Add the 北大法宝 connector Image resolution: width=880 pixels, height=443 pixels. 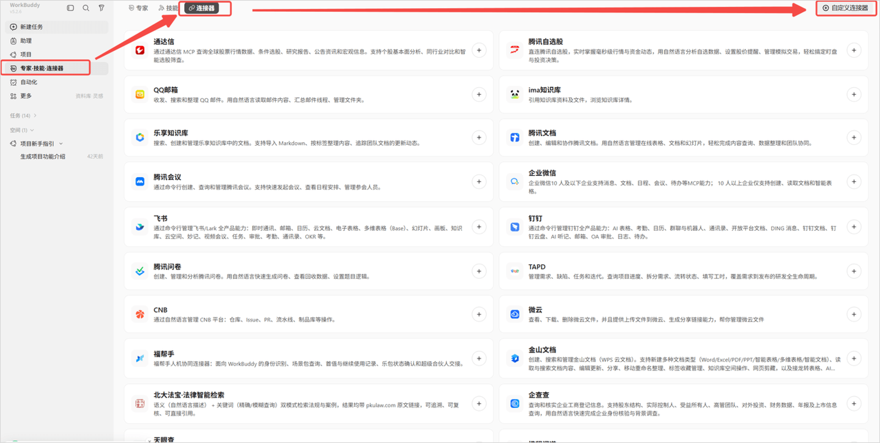479,404
